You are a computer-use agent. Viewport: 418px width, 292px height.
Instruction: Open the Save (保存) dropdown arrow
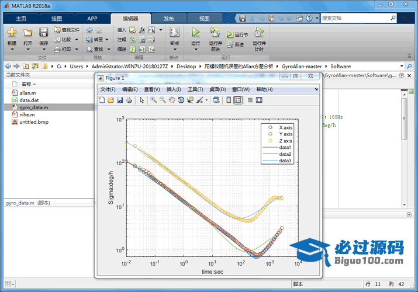click(x=44, y=50)
